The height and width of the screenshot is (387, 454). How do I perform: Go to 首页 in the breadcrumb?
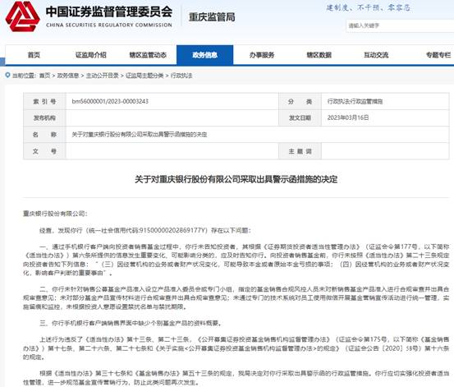(44, 76)
